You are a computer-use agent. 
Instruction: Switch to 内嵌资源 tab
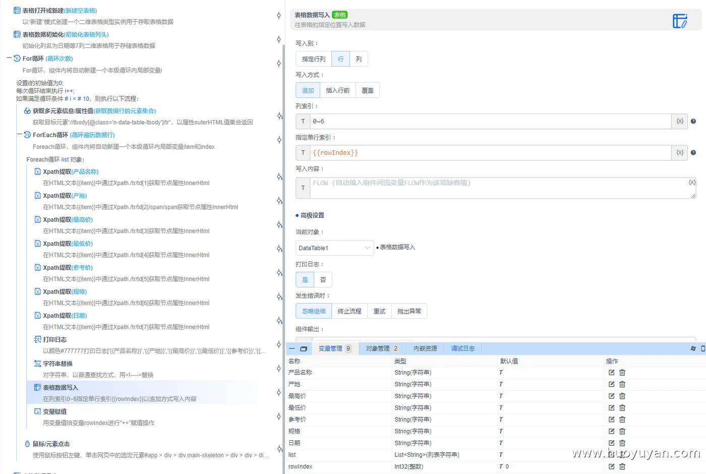click(425, 348)
